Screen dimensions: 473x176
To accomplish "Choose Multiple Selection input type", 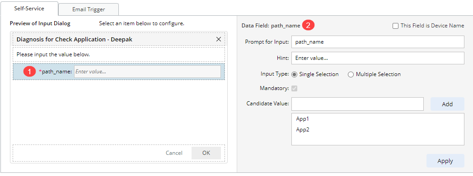I will 351,74.
